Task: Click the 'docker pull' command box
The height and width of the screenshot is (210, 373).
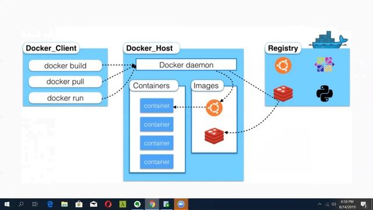Action: click(65, 82)
